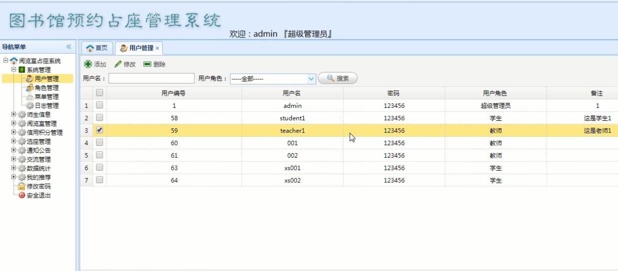Image resolution: width=618 pixels, height=271 pixels.
Task: Expand the 选座管理 tree node
Action: coord(13,142)
